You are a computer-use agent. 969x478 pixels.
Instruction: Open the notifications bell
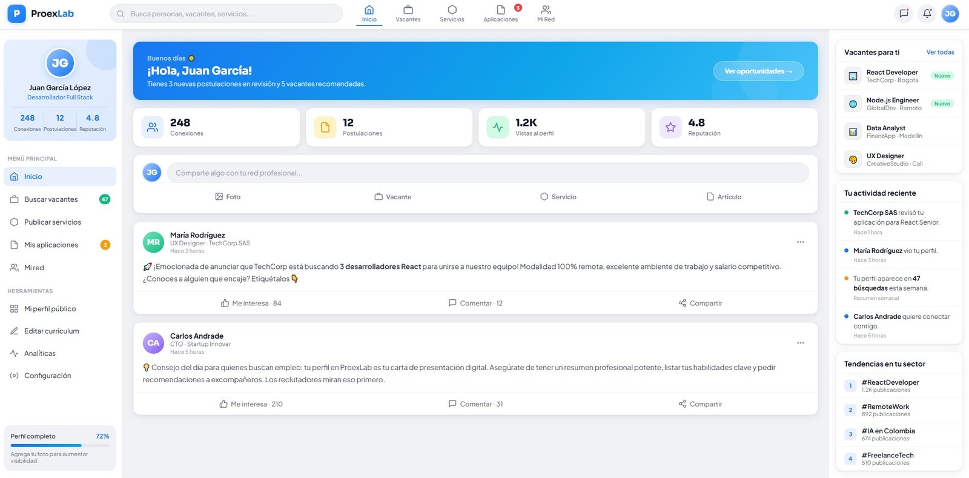927,13
